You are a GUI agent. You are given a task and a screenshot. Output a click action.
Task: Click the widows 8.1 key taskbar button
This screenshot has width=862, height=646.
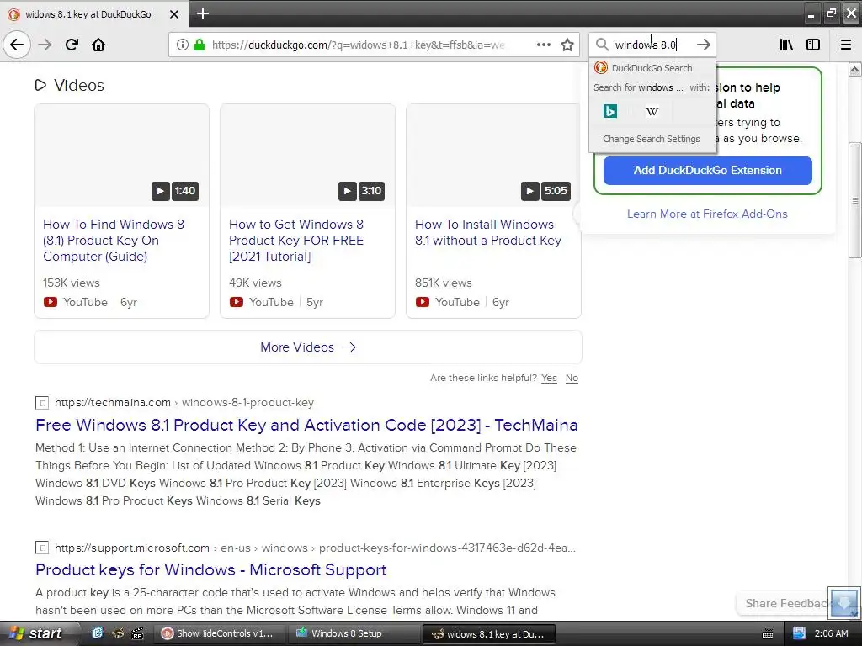pyautogui.click(x=488, y=634)
